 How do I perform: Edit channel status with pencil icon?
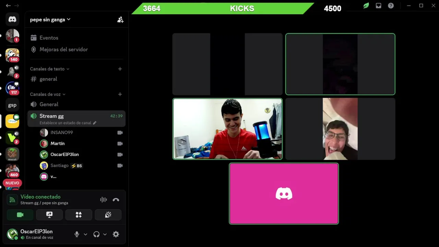95,123
